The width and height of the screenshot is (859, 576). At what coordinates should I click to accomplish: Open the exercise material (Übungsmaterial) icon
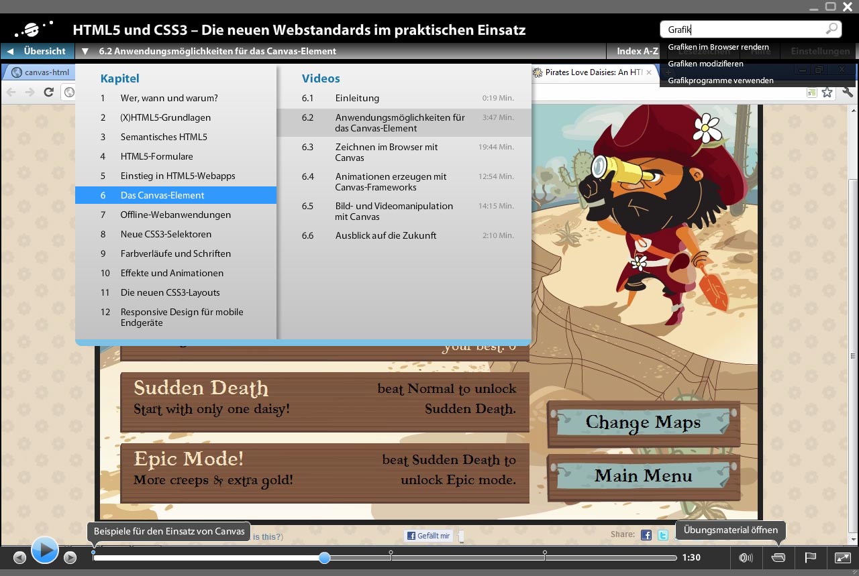[x=778, y=558]
